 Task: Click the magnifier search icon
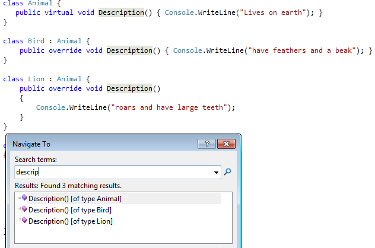(x=227, y=171)
